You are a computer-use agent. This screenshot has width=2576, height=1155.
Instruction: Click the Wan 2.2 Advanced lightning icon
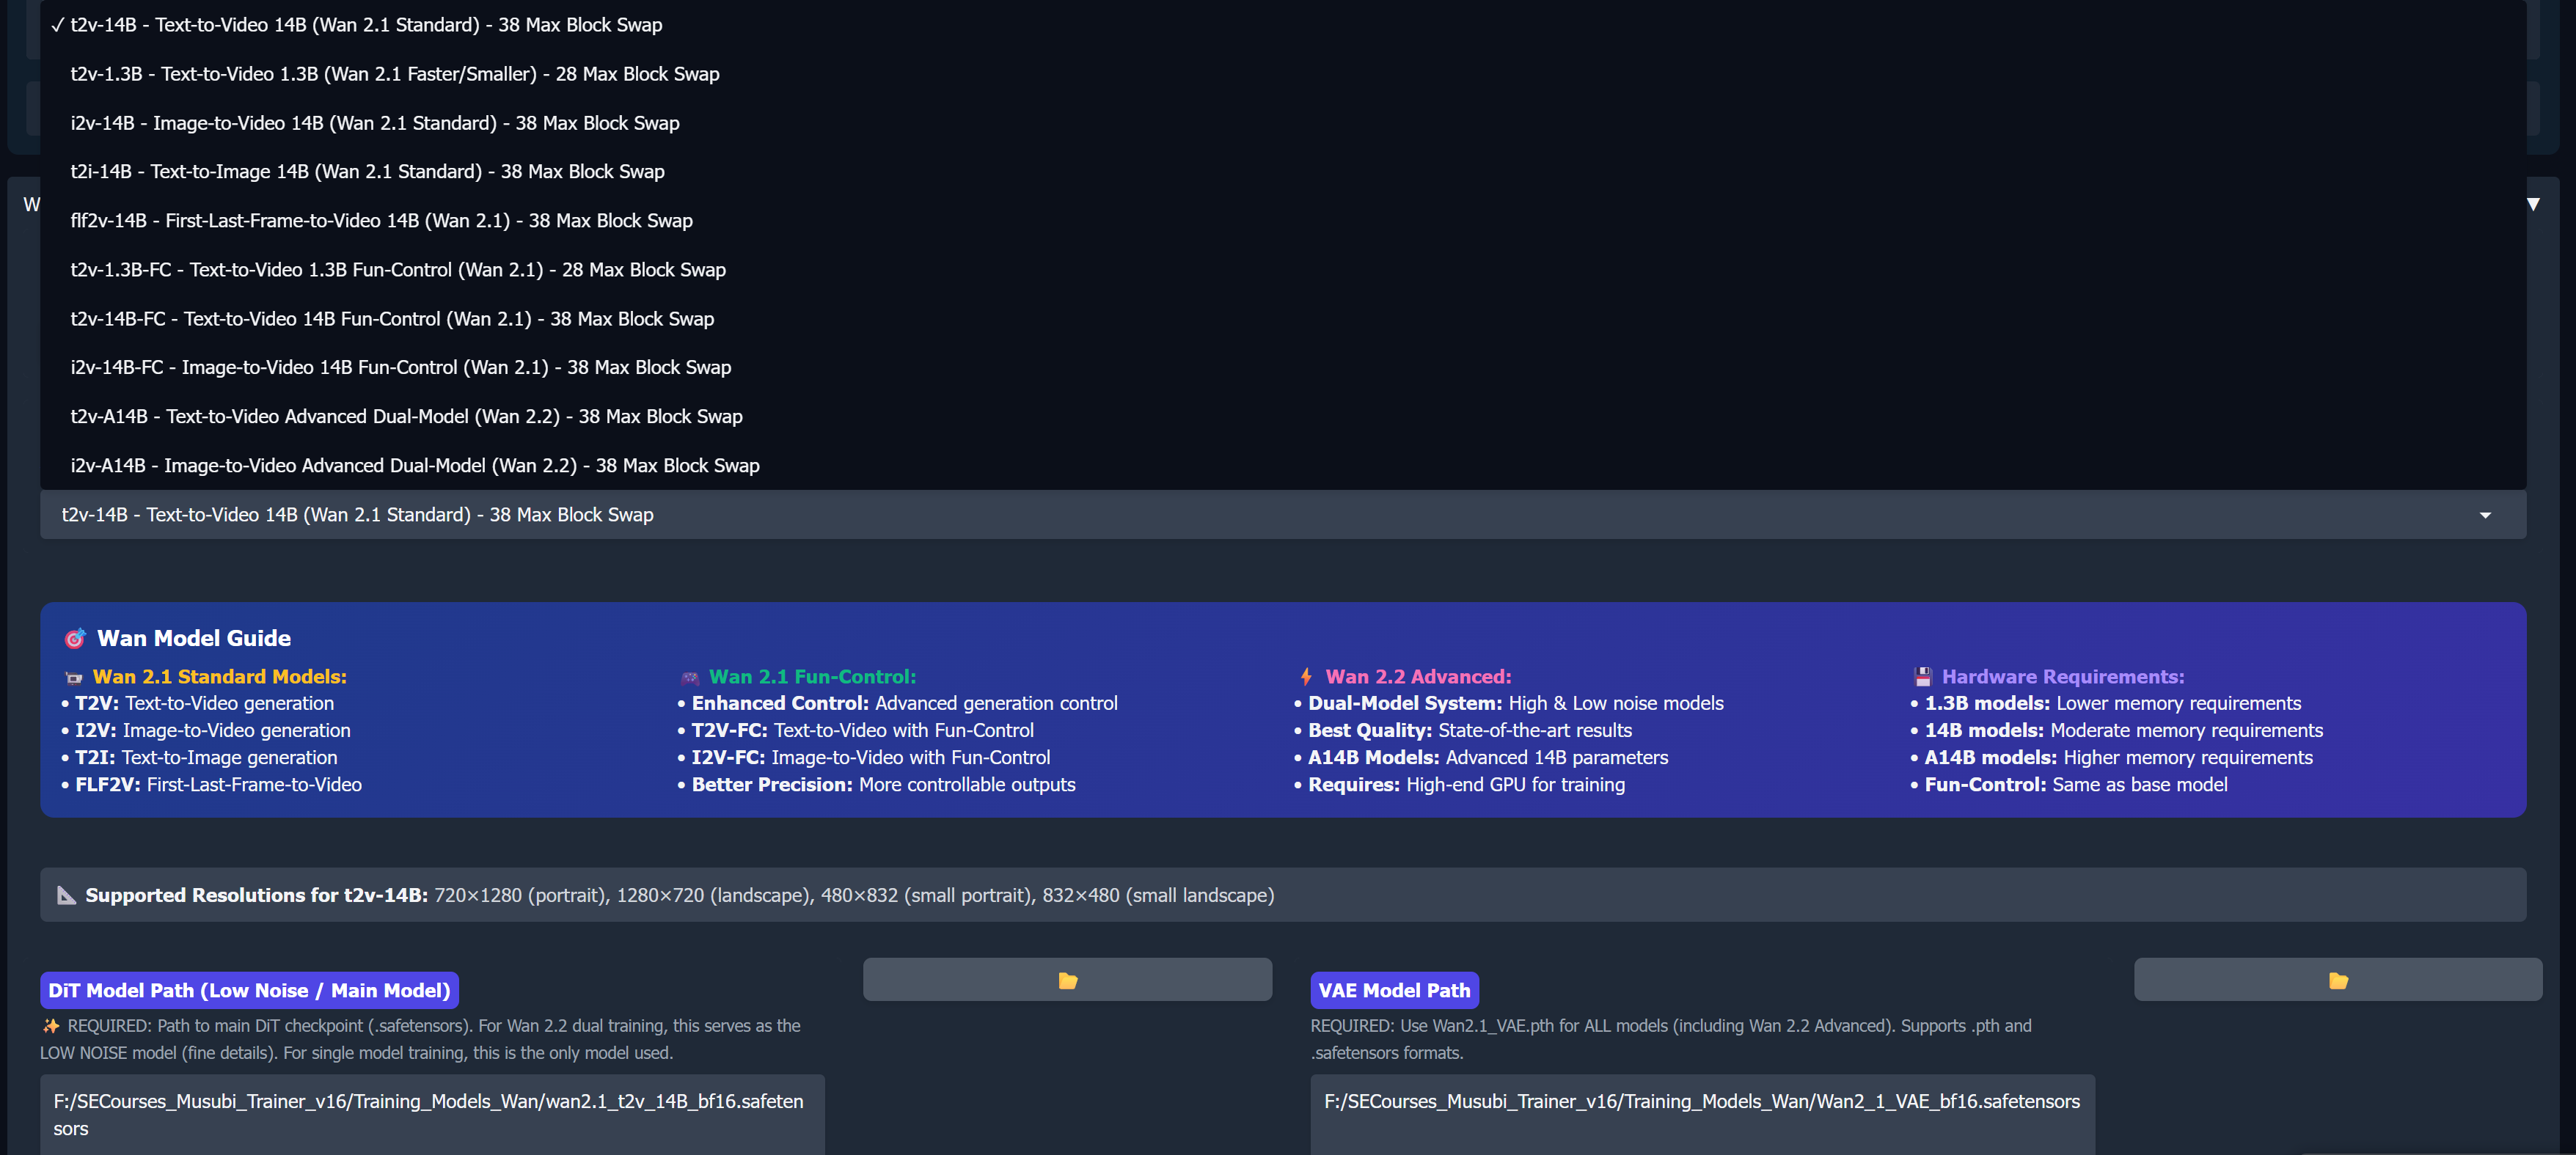click(x=1306, y=677)
